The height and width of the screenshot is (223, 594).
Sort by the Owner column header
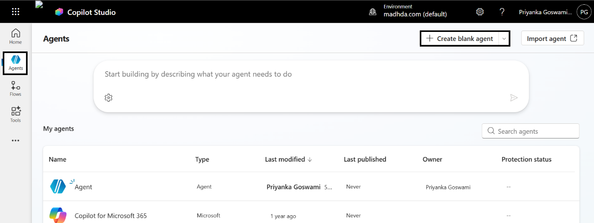click(x=432, y=159)
